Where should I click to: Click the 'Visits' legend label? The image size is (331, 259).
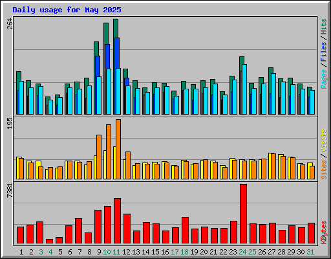[323, 141]
